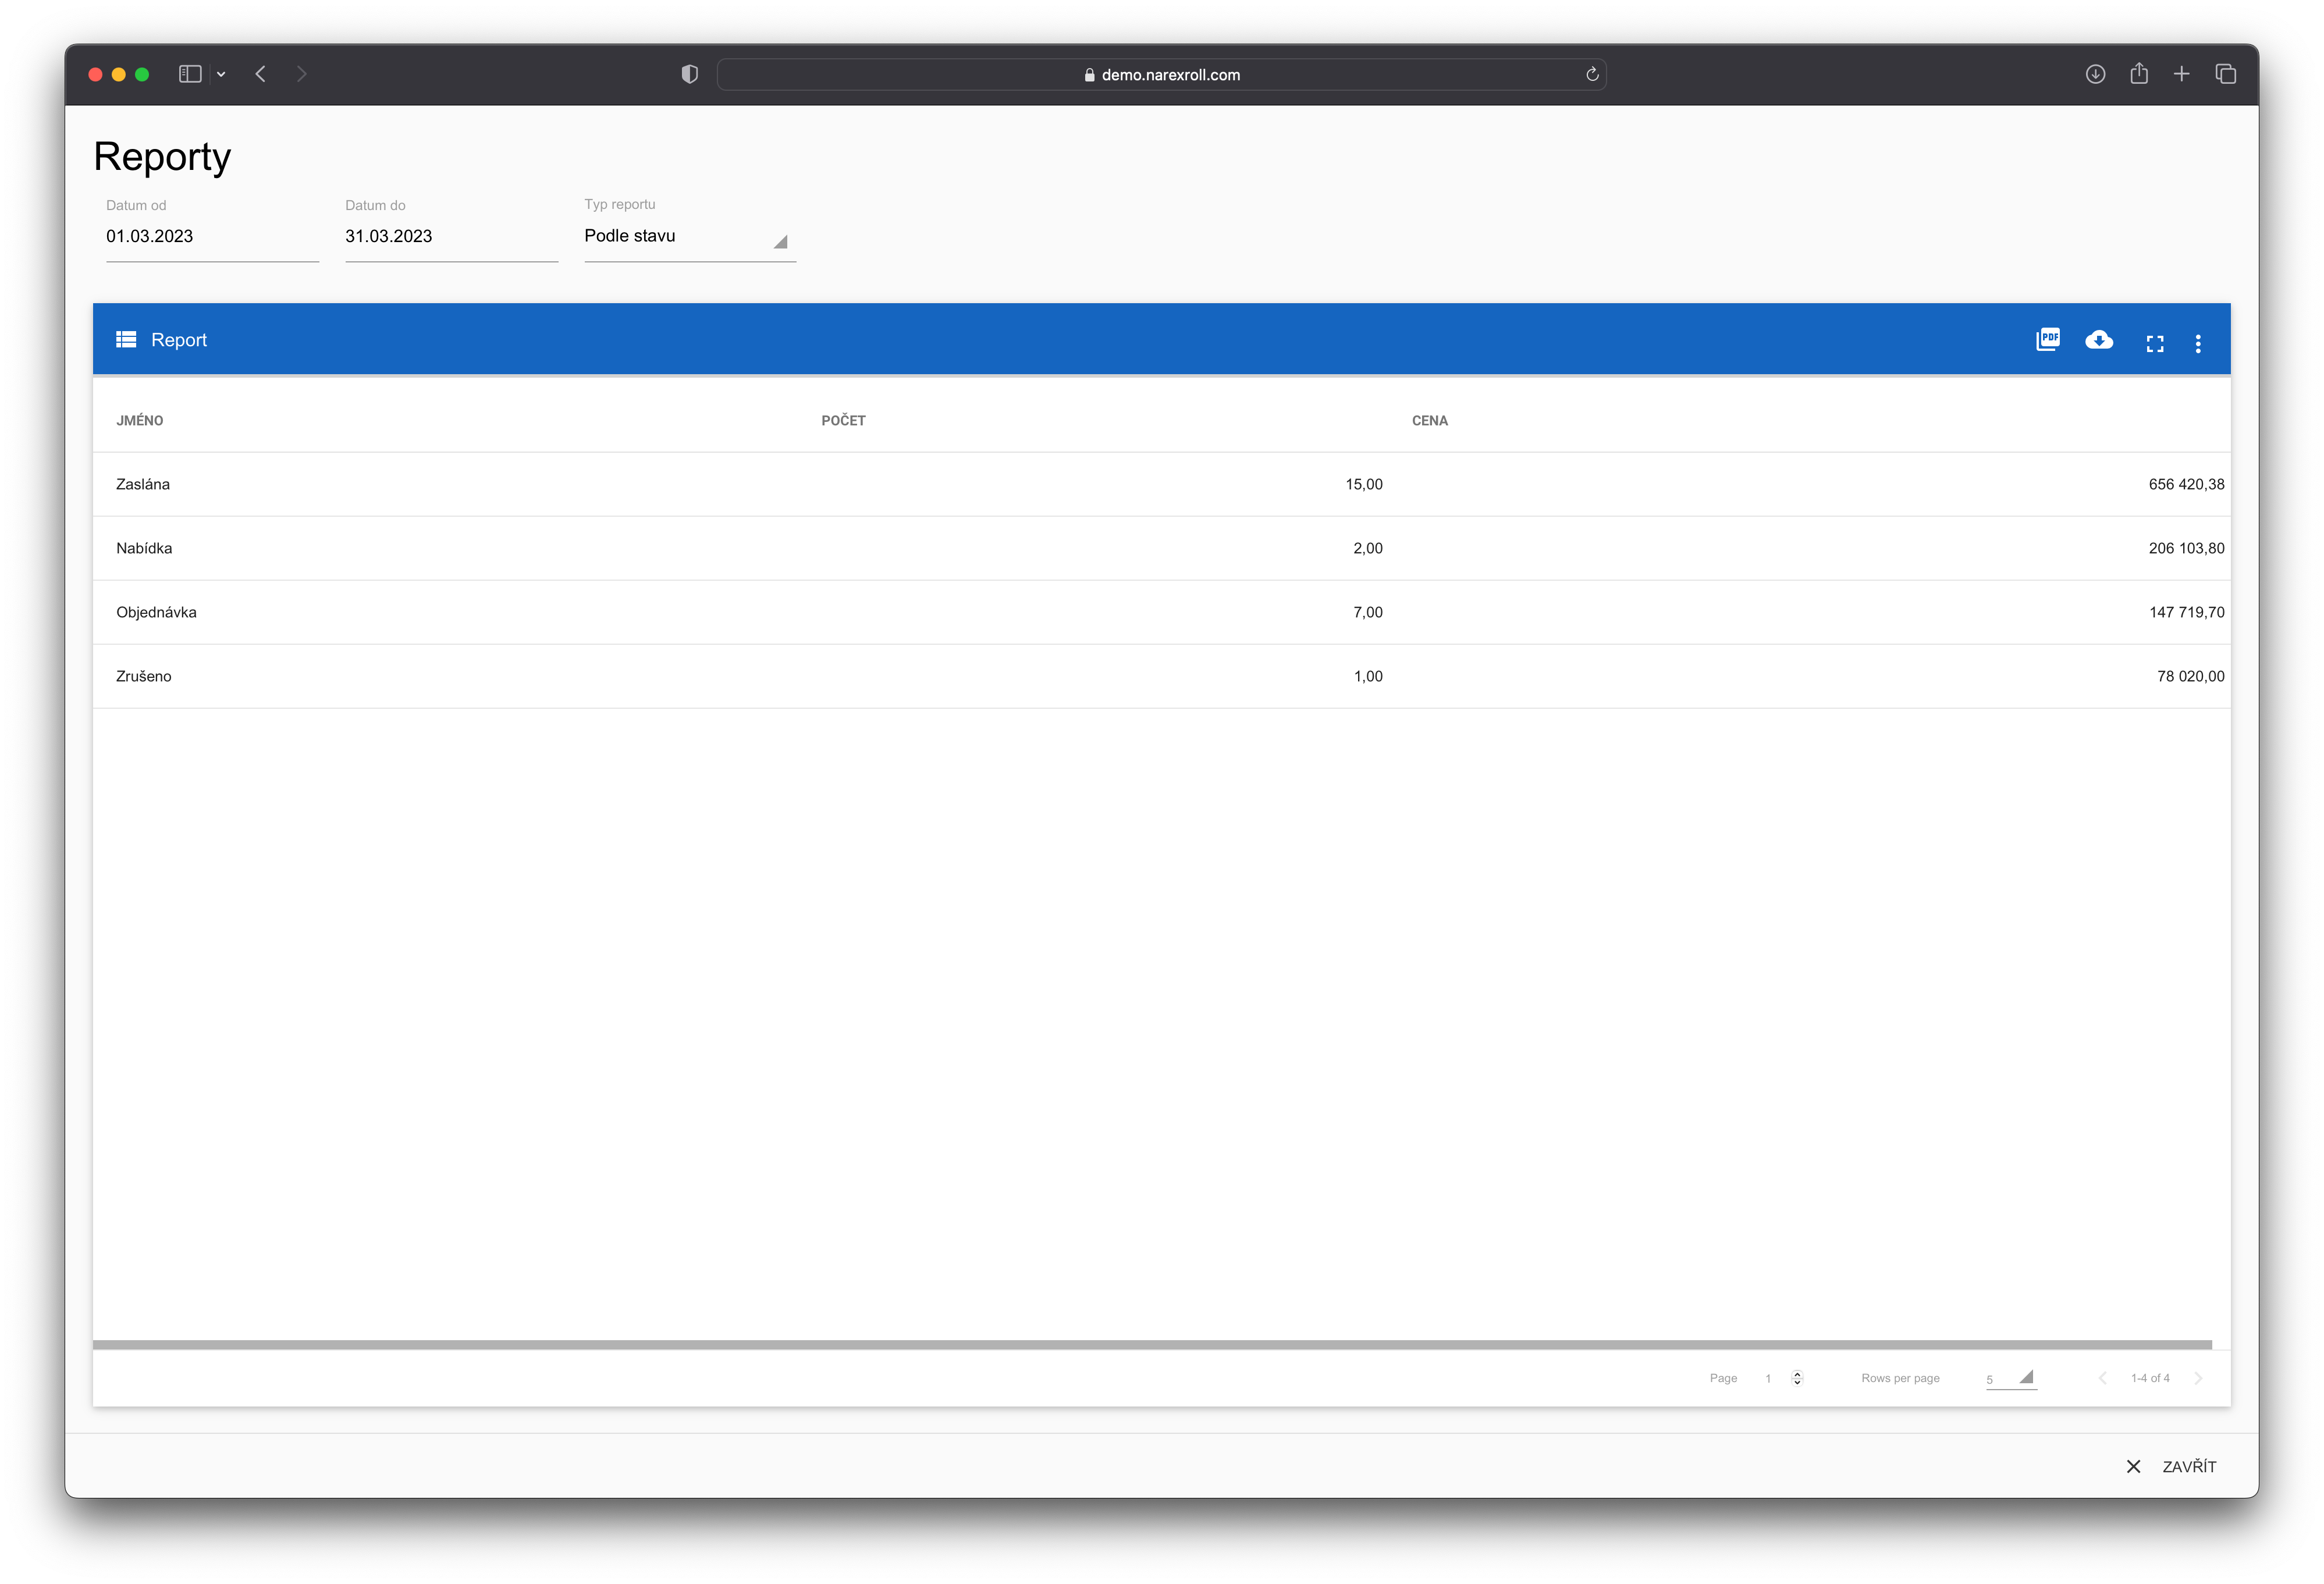Export report as PDF
Viewport: 2324px width, 1584px height.
pos(2048,340)
